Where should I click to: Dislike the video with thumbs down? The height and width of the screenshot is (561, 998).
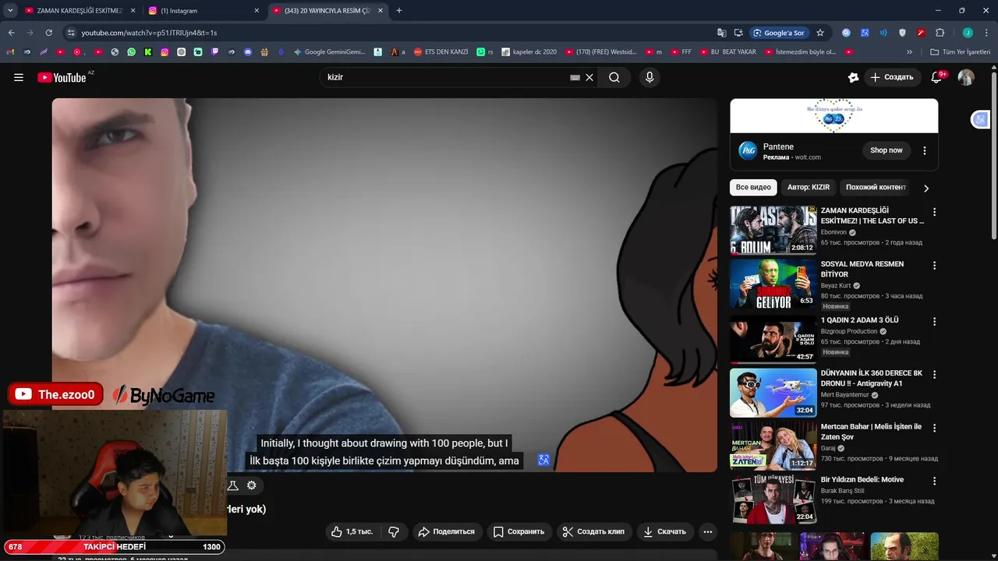tap(394, 531)
